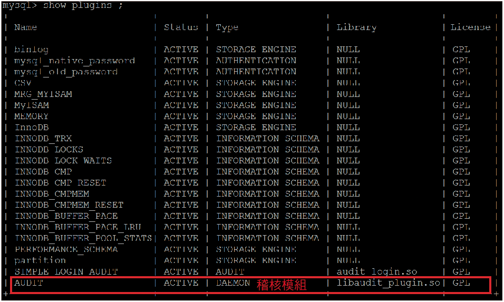Click 'ACTIVE' status in MEMORY row
The height and width of the screenshot is (302, 504).
[181, 116]
